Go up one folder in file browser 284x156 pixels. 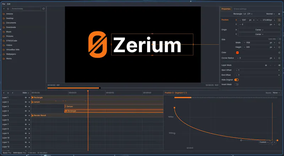click(4, 9)
